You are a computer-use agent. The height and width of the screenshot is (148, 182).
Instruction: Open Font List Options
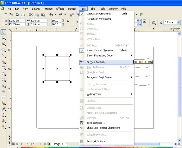coord(97,141)
